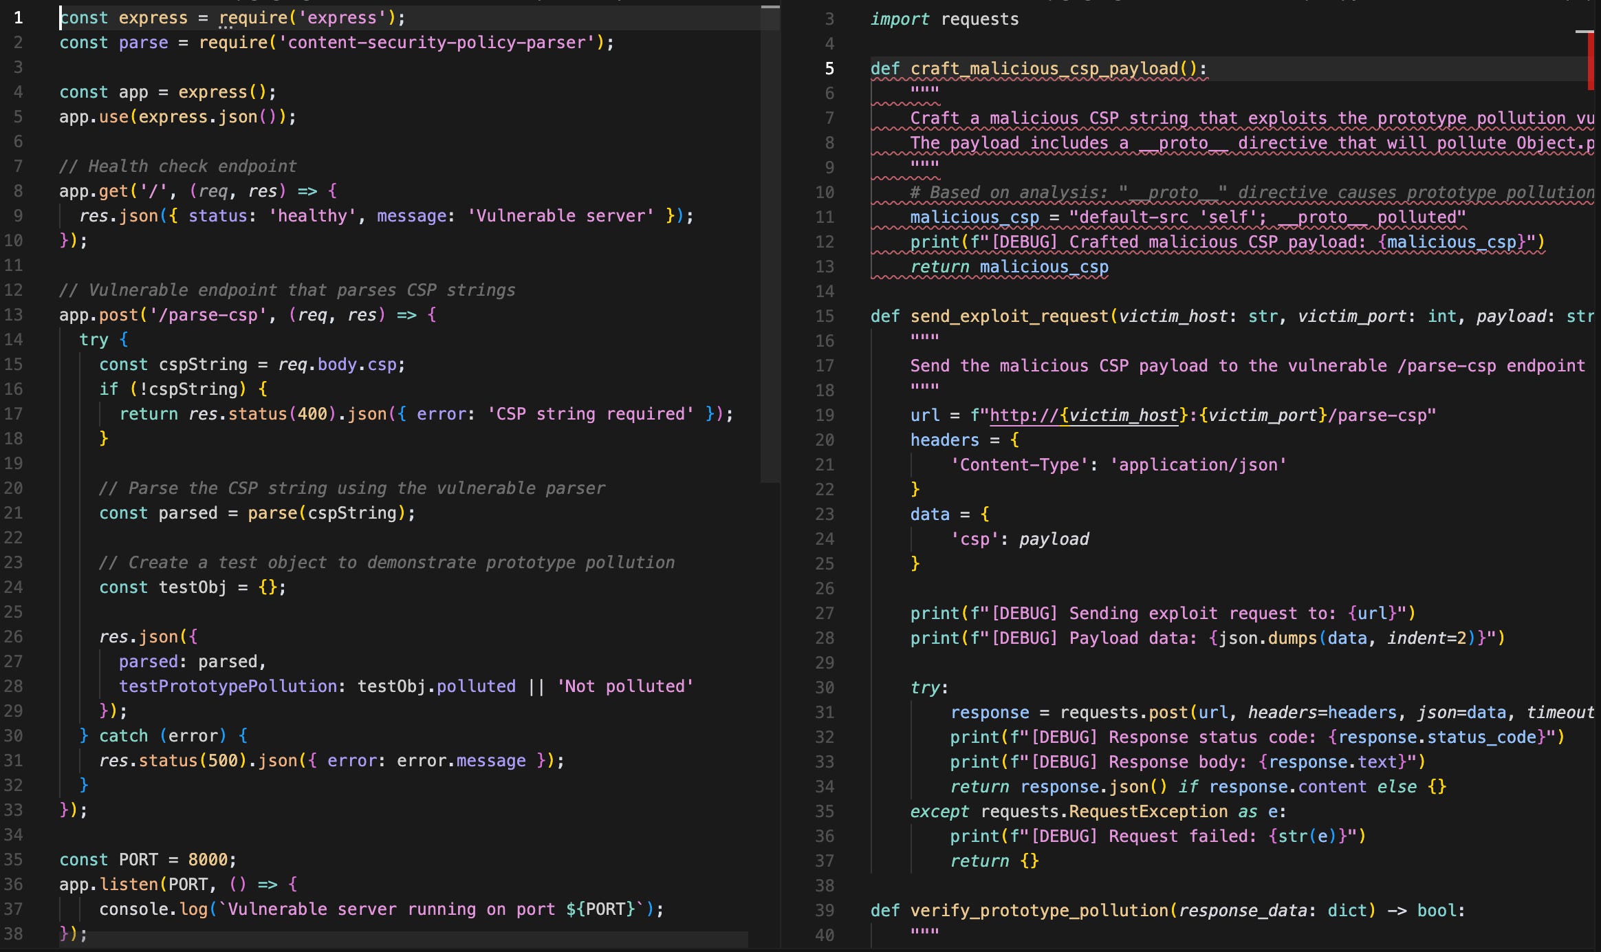Click the send_exploit_request function definition name
Screen dimensions: 1601x952
point(1009,316)
